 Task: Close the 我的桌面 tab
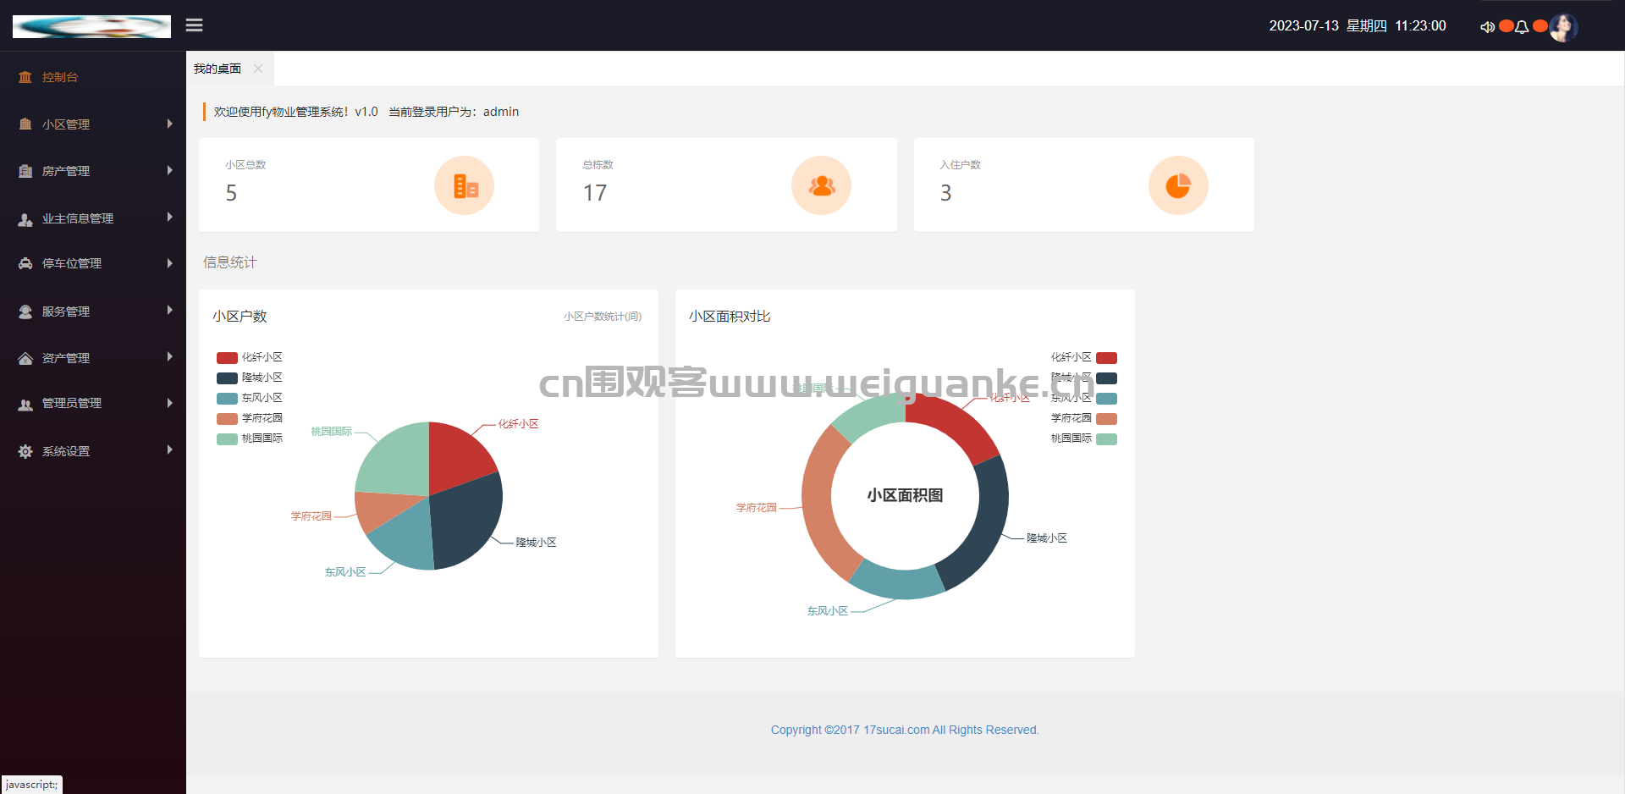pyautogui.click(x=258, y=69)
